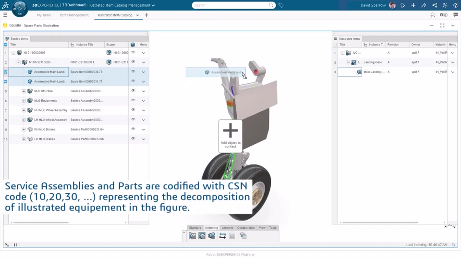Expand the MLG Equipments tree node
This screenshot has width=461, height=259.
click(24, 101)
